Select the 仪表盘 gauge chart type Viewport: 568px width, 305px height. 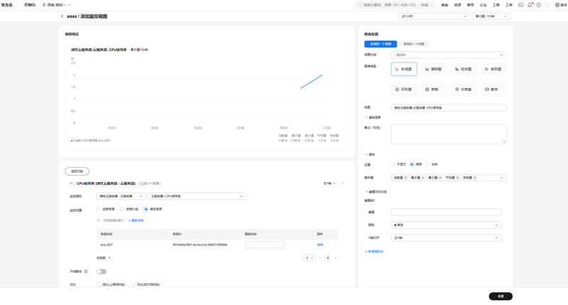pyautogui.click(x=464, y=89)
